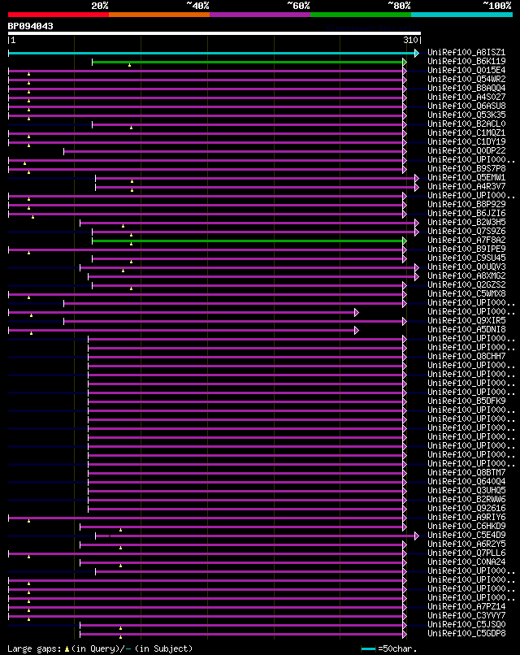Image resolution: width=520 pixels, height=655 pixels.
Task: Open UniRef100_Q9XIR5 hit
Action: pos(466,320)
